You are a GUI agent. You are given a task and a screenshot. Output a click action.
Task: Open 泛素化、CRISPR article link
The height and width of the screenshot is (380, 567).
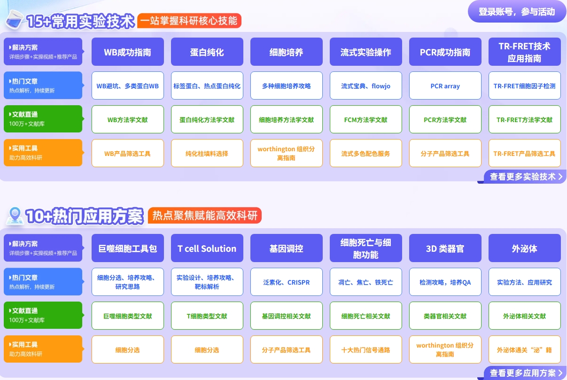coord(287,282)
